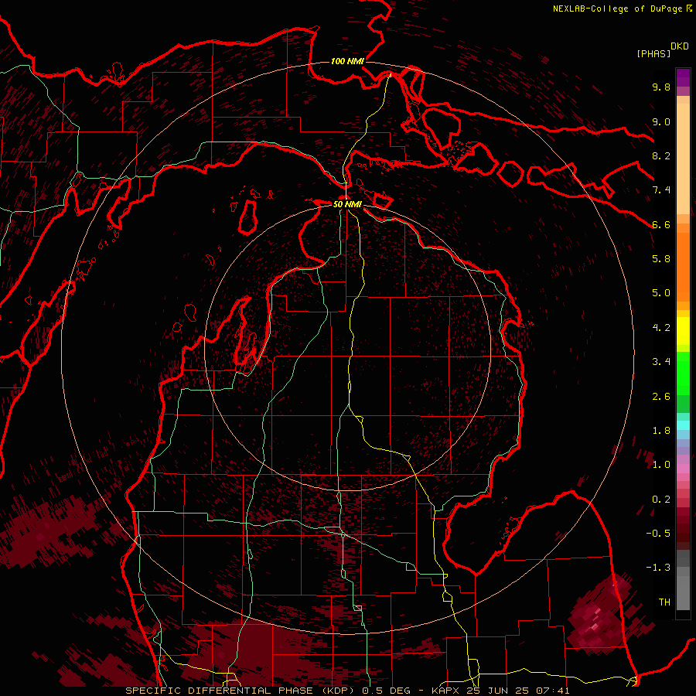Click the 1.8 scale value
This screenshot has width=696, height=696.
[x=661, y=431]
